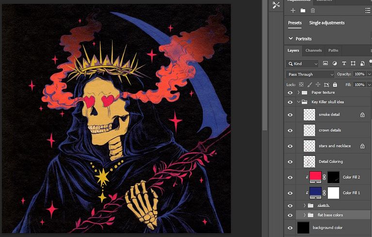This screenshot has height=237, width=372.
Task: Hide the smoke detail layer
Action: pos(290,115)
